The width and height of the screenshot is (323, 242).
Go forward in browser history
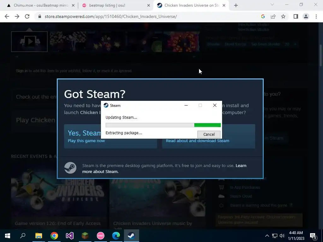tap(17, 16)
